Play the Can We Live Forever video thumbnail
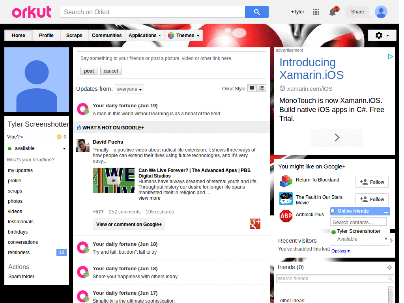 (x=114, y=180)
